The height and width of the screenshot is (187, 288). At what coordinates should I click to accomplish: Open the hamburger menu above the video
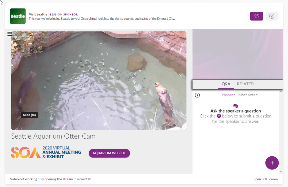(10, 34)
